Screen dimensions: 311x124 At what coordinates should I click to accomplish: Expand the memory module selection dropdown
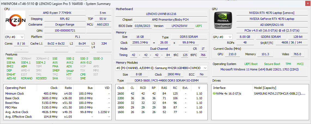[161, 68]
